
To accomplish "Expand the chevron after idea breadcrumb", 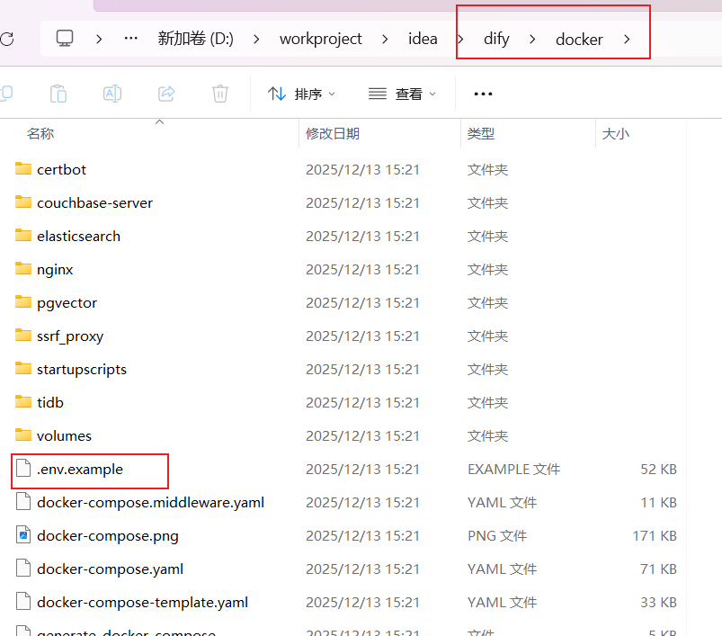I will 460,40.
